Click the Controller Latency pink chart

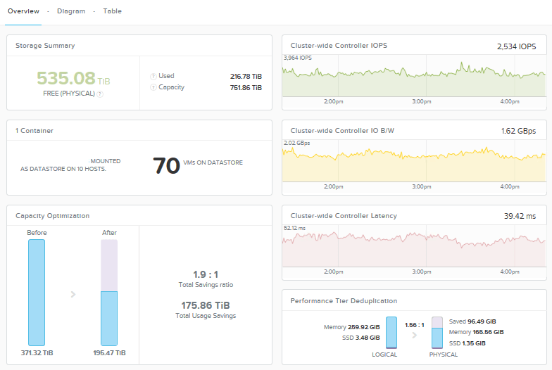click(414, 246)
